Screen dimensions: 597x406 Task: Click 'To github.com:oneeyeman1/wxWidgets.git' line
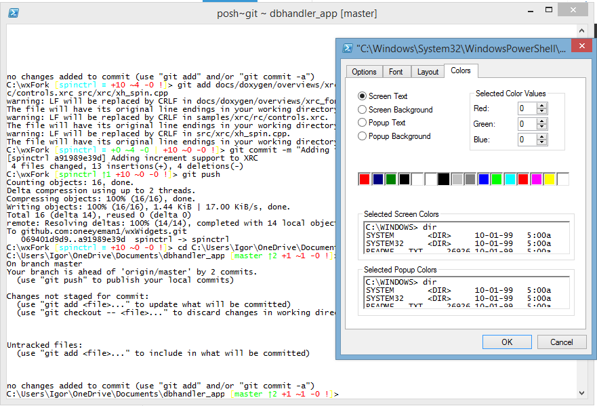[97, 231]
